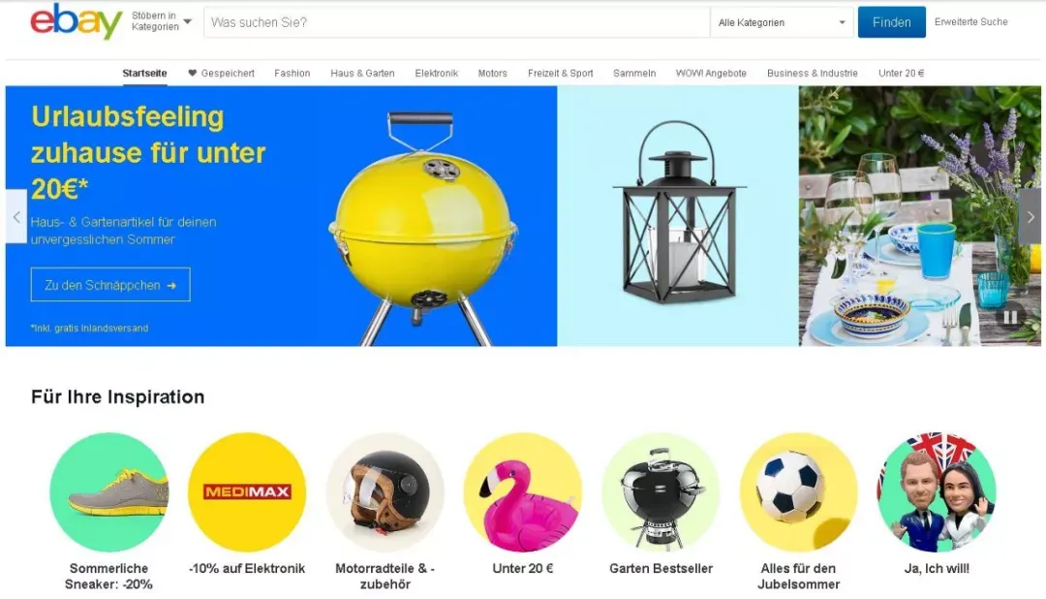Switch to the Elektronik tab
The height and width of the screenshot is (599, 1046).
click(436, 74)
